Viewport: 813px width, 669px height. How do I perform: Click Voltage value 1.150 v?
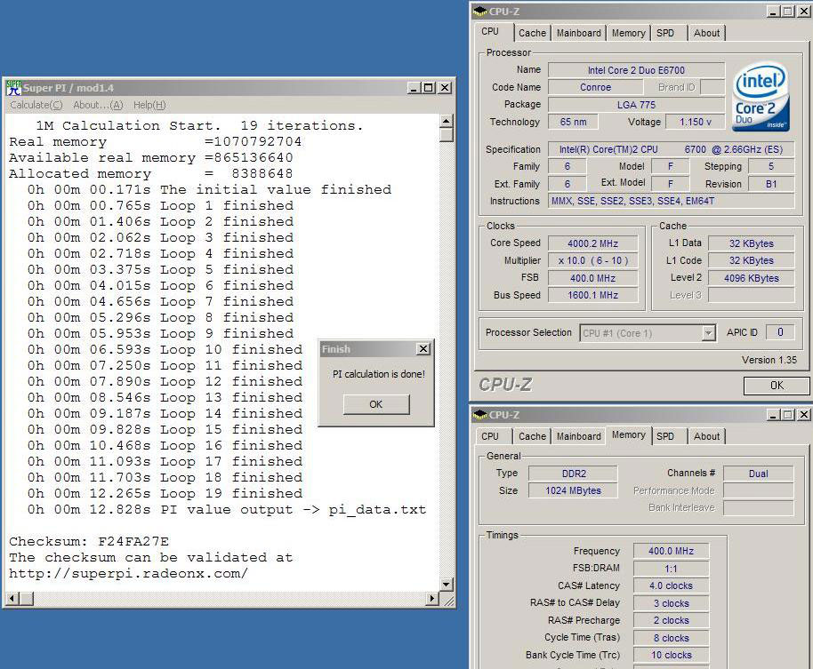(x=696, y=123)
